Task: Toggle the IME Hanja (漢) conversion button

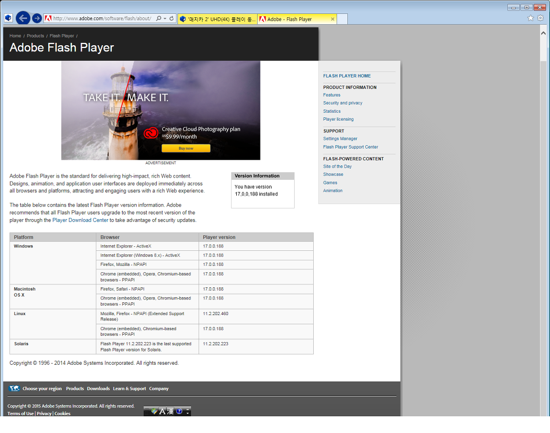Action: 170,411
